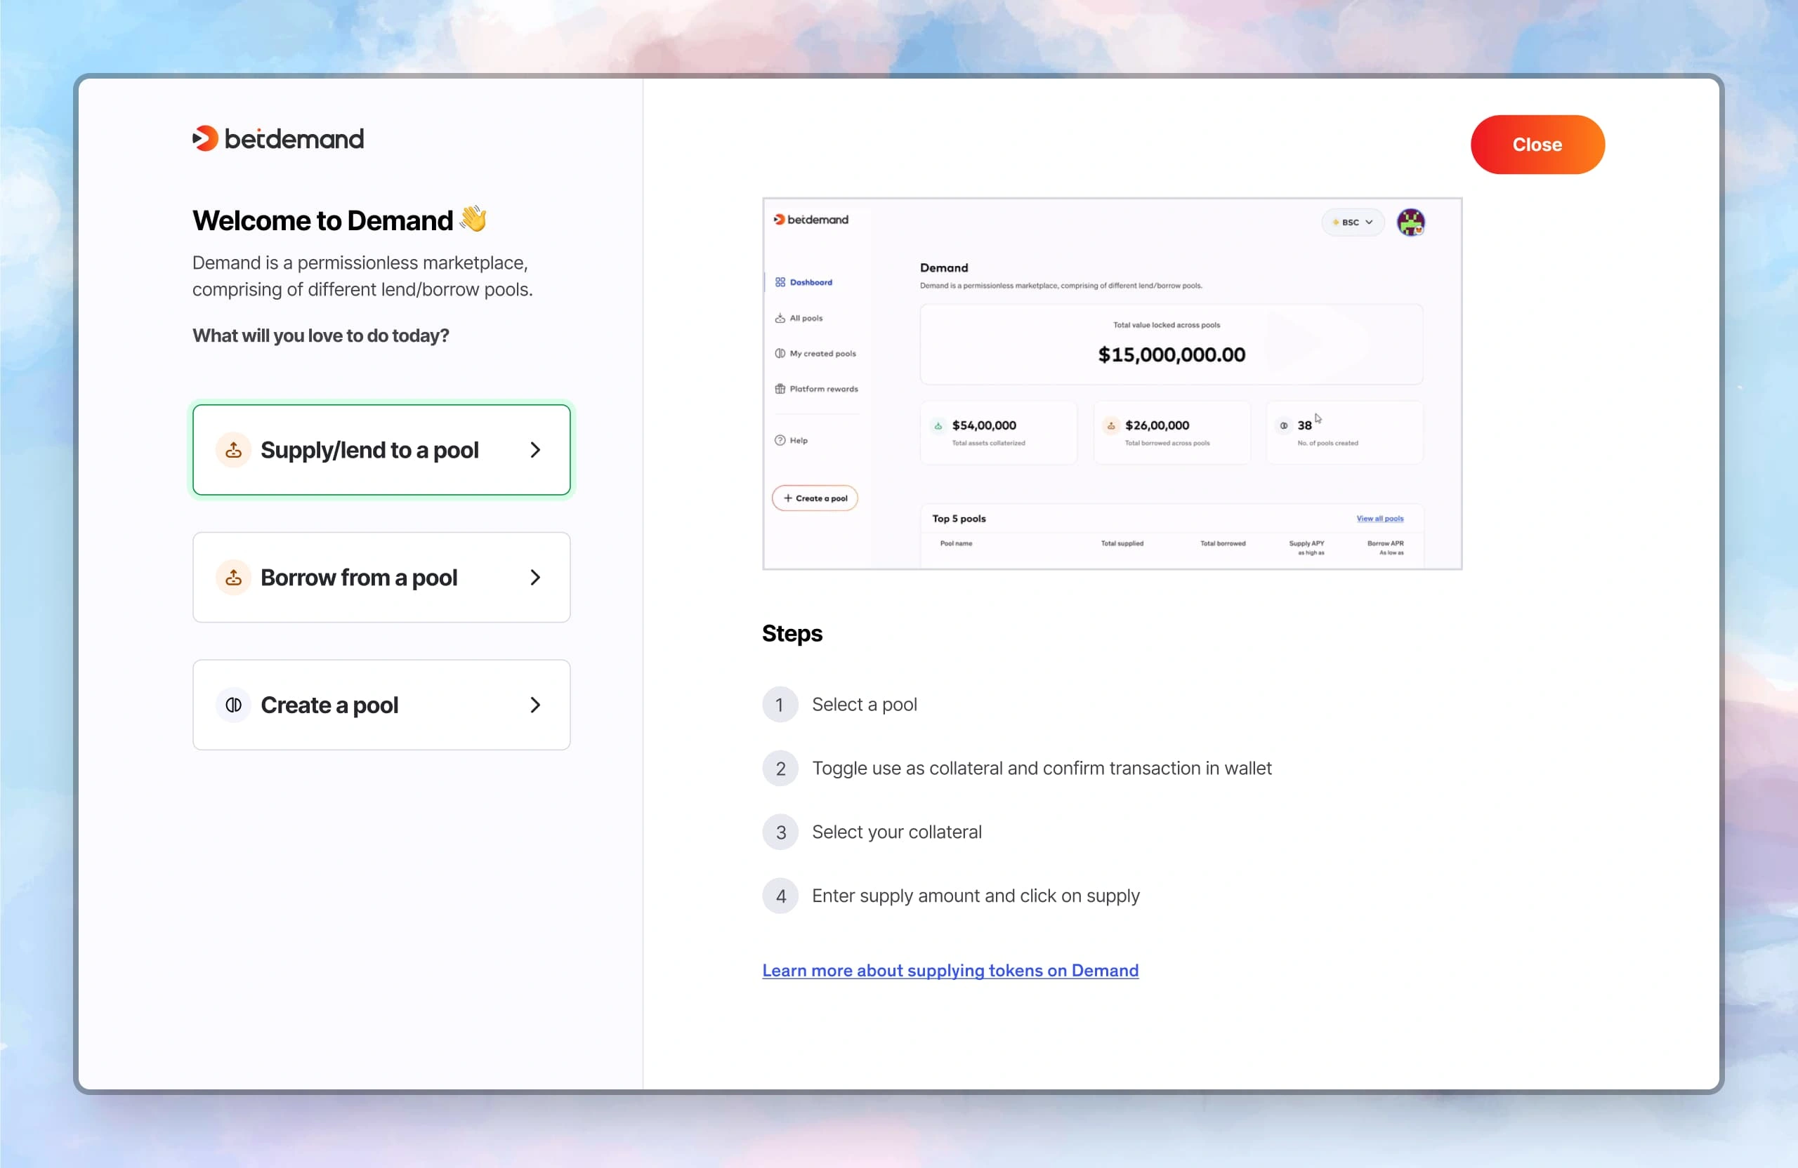This screenshot has width=1798, height=1168.
Task: Click the Create a pool icon
Action: click(x=233, y=705)
